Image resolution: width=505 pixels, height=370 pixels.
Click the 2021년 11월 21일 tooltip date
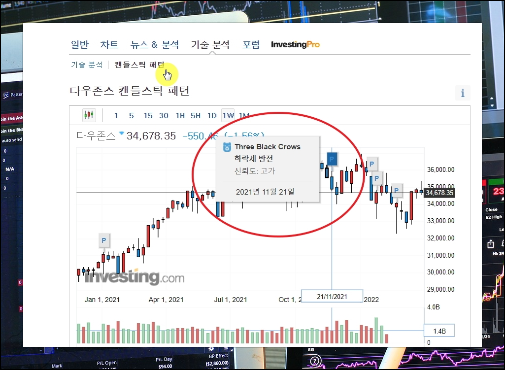coord(265,192)
